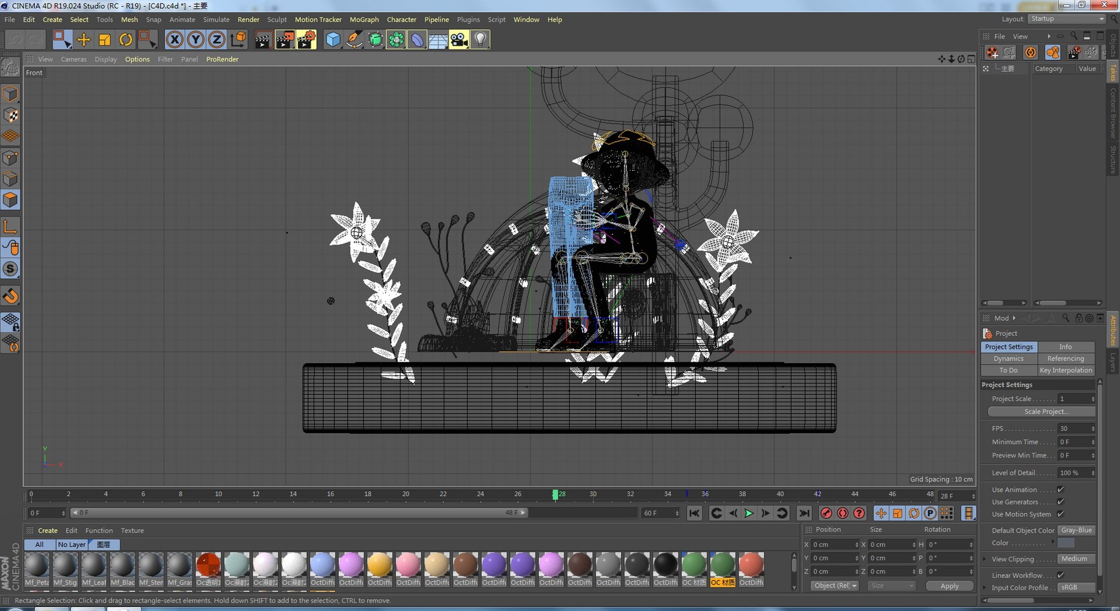Select the Move tool in top toolbar
Image resolution: width=1120 pixels, height=611 pixels.
tap(83, 40)
